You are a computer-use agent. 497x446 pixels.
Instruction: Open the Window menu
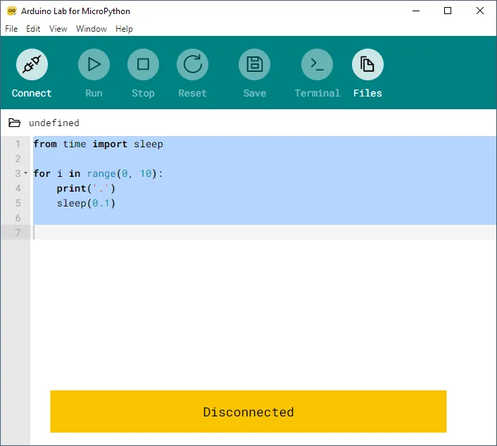point(92,29)
